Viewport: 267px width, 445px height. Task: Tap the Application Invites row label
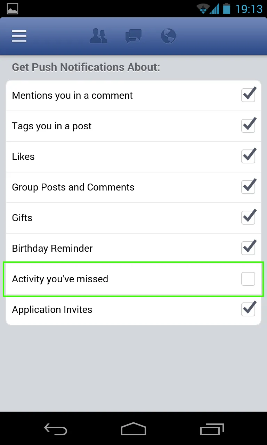52,310
